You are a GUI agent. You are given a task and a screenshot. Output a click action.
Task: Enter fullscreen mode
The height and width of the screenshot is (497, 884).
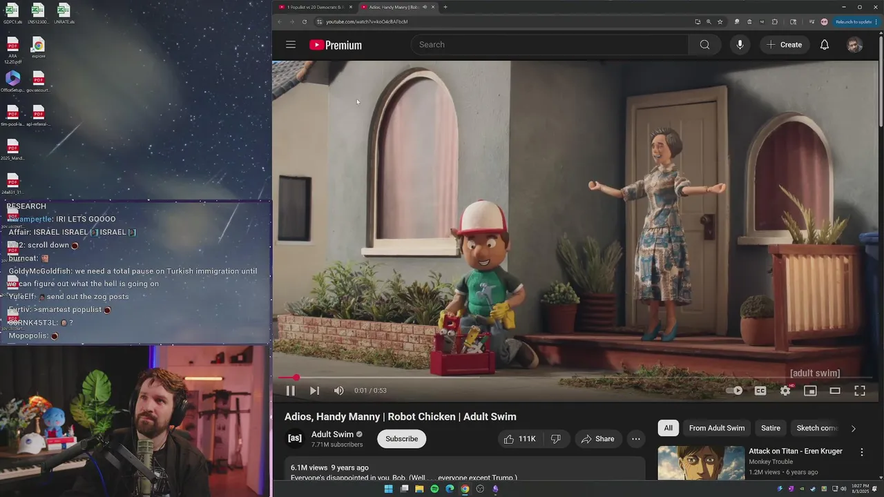(x=860, y=391)
